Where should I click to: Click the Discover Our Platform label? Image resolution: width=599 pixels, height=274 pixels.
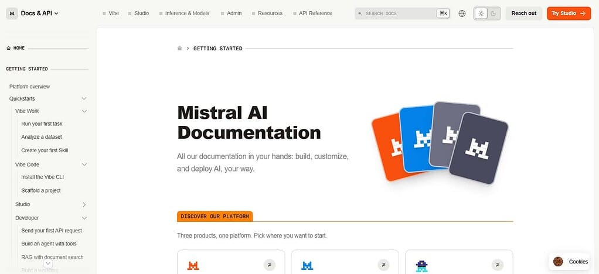click(x=215, y=217)
